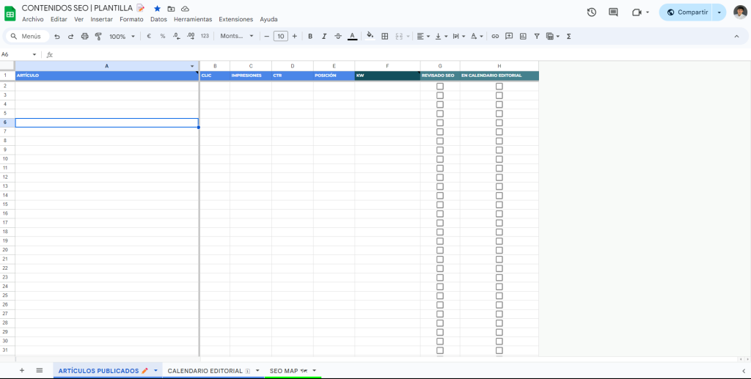Toggle bold text formatting

point(310,36)
